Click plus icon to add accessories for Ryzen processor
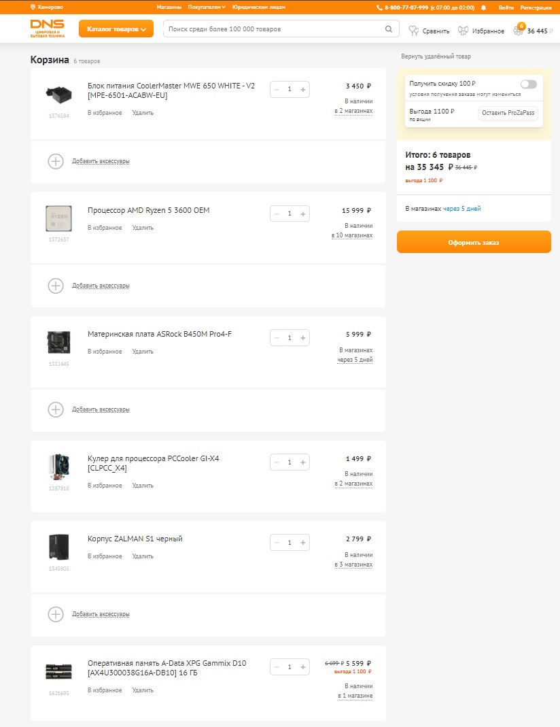 click(56, 286)
